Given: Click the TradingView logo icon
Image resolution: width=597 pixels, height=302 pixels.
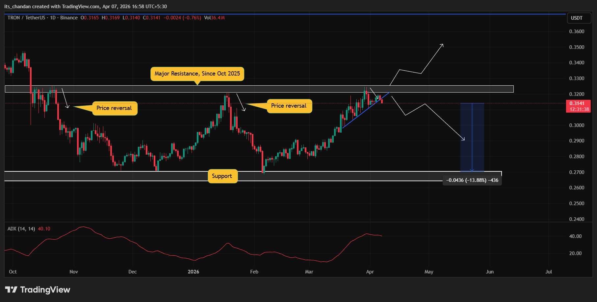Looking at the screenshot, I should click(11, 290).
